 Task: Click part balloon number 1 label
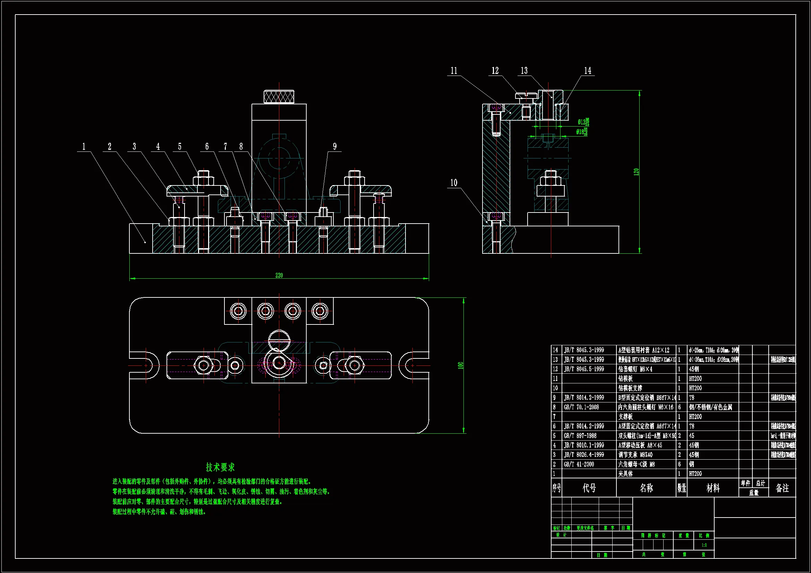point(84,147)
